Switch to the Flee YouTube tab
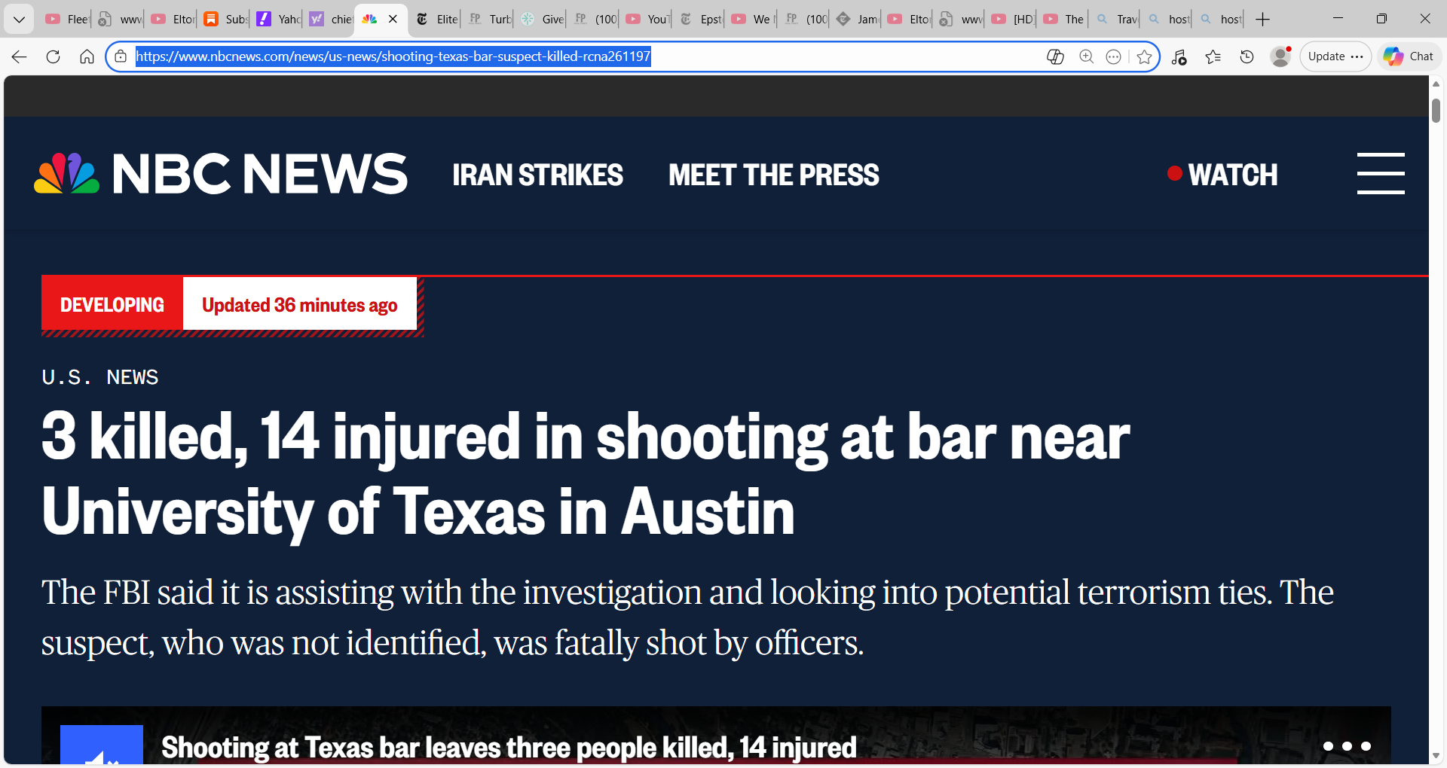 pos(66,20)
